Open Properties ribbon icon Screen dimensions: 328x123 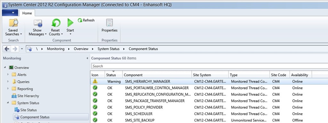tap(110, 22)
